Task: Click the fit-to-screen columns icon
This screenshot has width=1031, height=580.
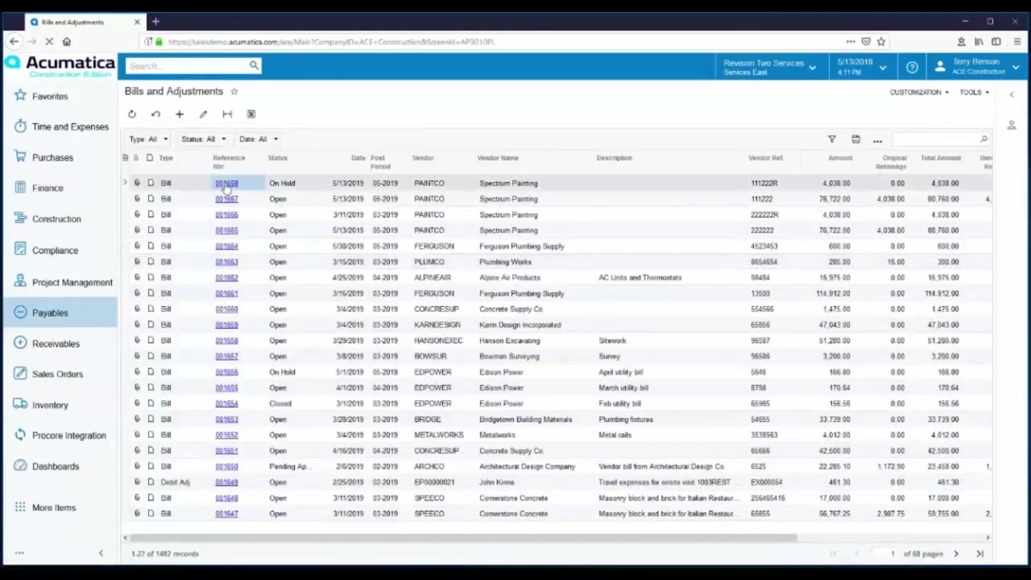Action: [227, 114]
